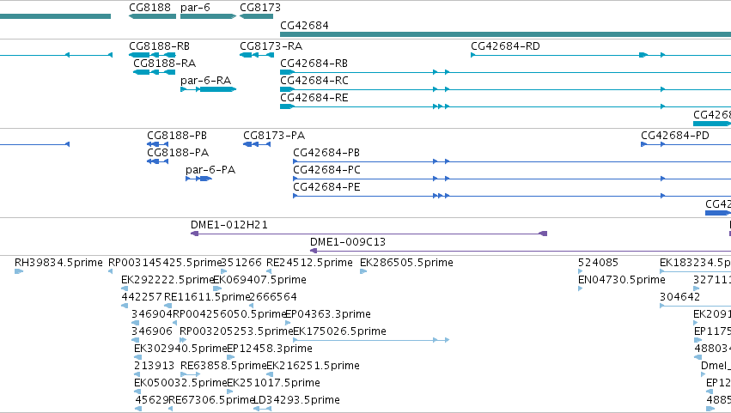This screenshot has width=731, height=413.
Task: Click the CG42684-RE transcript label
Action: point(314,98)
